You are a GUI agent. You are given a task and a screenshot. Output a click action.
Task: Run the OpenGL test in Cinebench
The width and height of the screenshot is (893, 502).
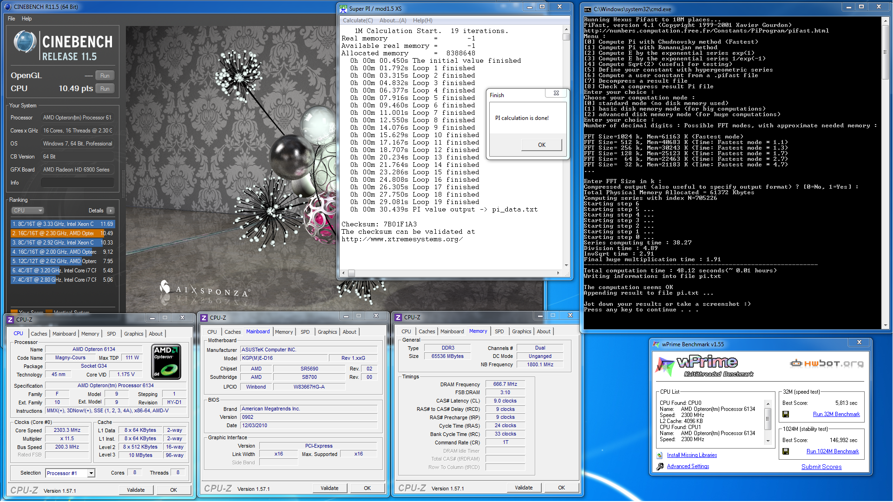pyautogui.click(x=105, y=76)
